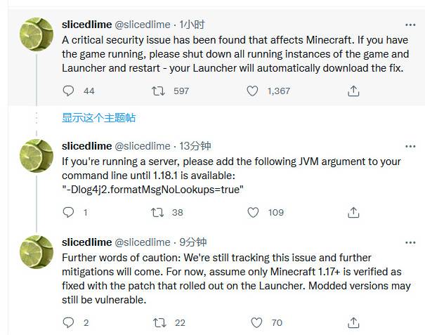Like the tweet with 109 likes
Image resolution: width=425 pixels, height=335 pixels.
[253, 212]
